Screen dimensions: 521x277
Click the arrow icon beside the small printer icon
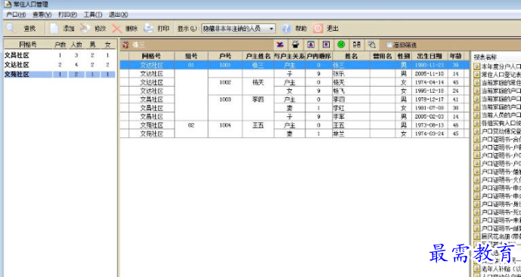tap(311, 45)
